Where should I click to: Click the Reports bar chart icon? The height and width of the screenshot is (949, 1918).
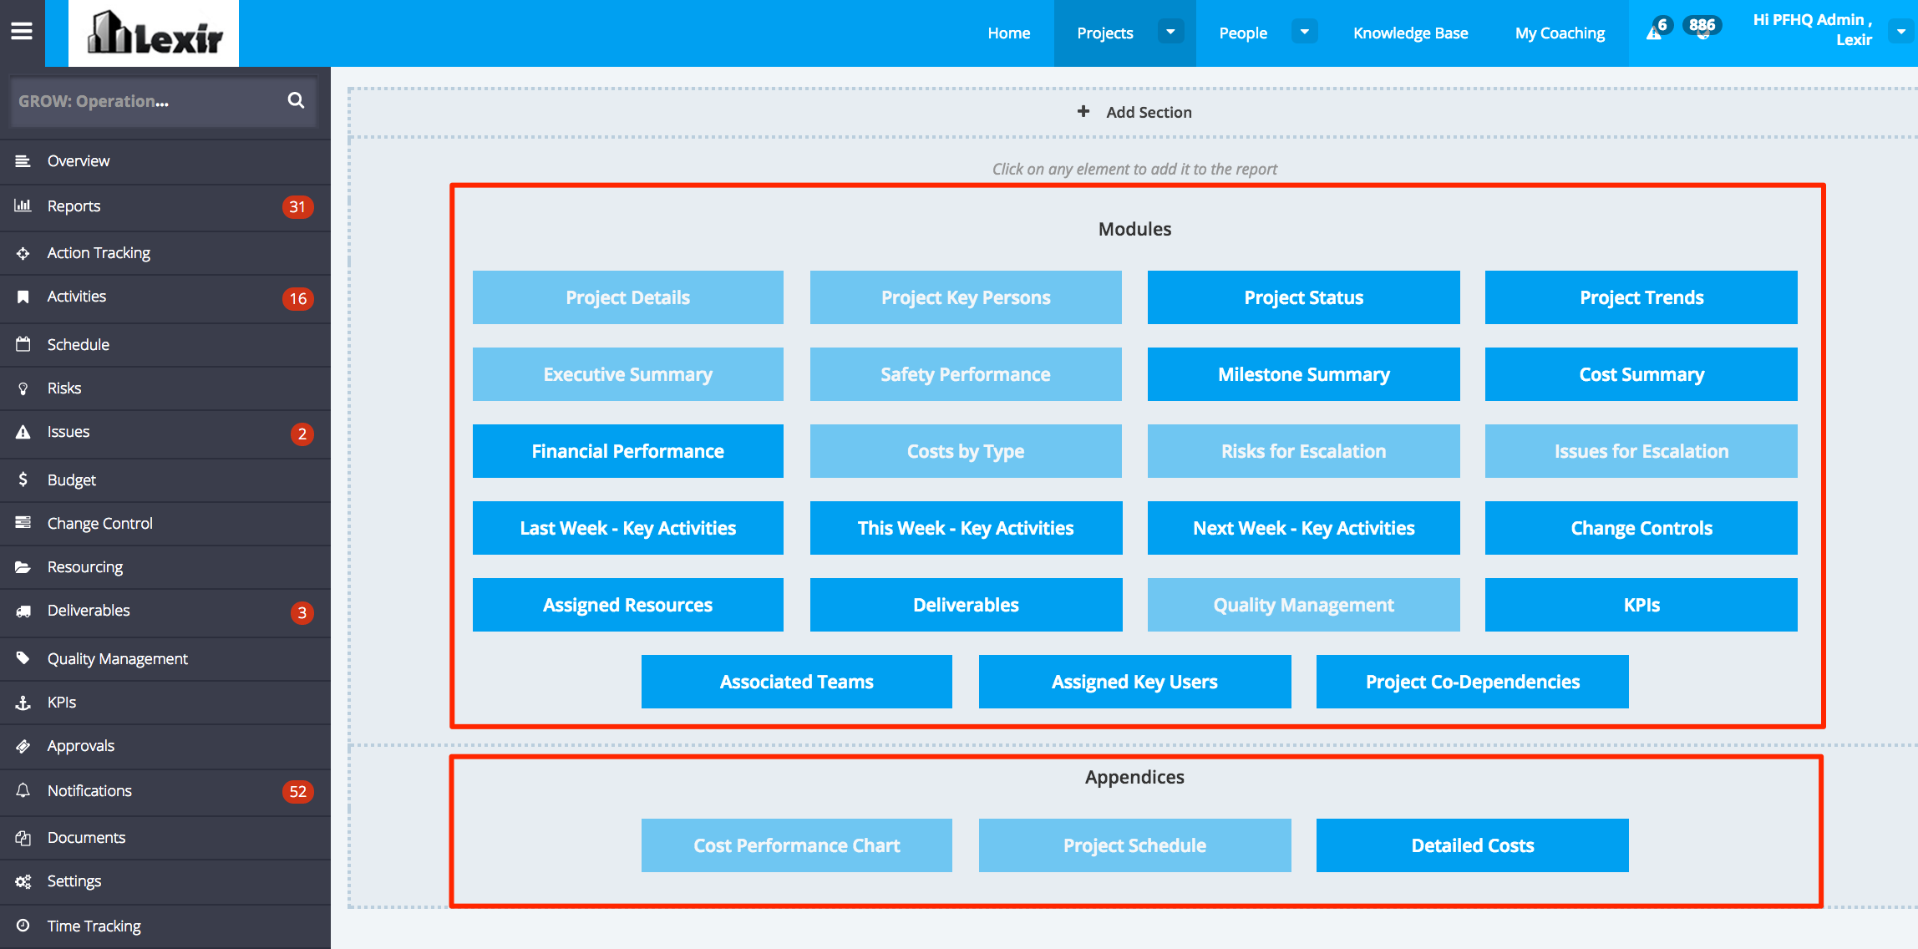tap(23, 206)
